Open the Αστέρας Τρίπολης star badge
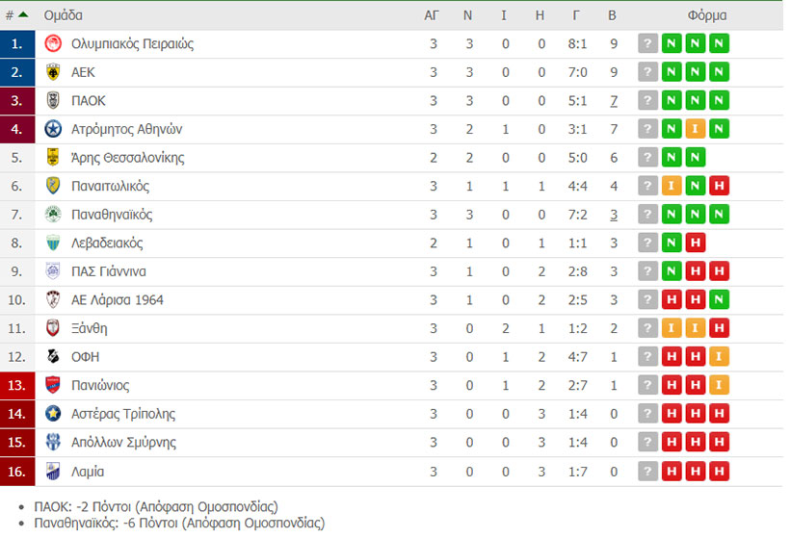This screenshot has height=538, width=790. (x=53, y=414)
